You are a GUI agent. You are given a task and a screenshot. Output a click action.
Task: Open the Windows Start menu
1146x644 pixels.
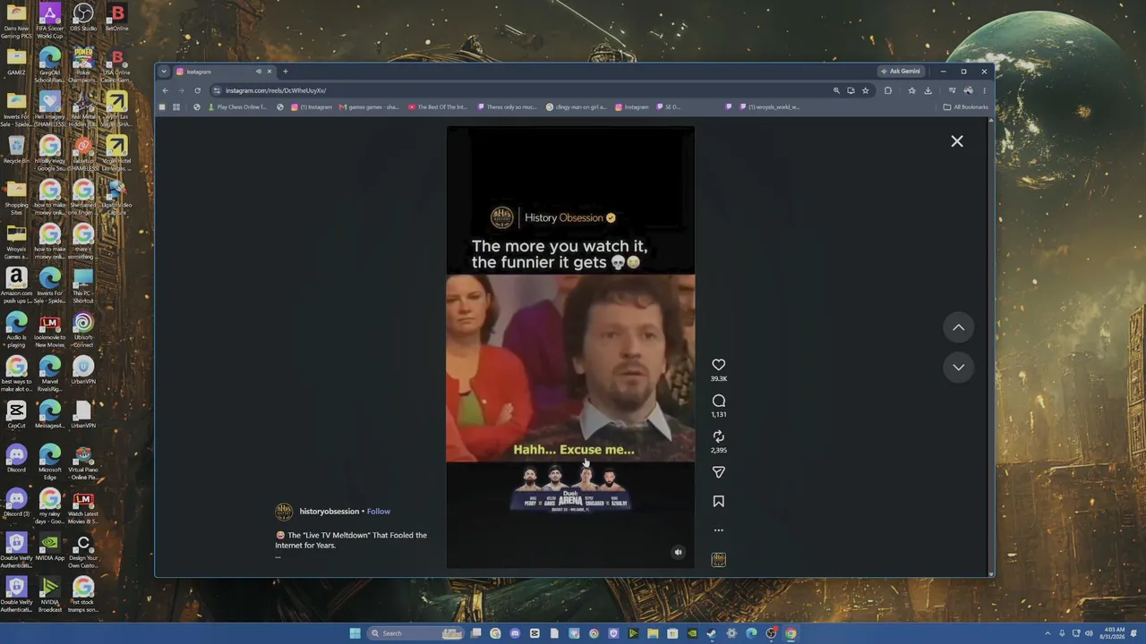[355, 633]
